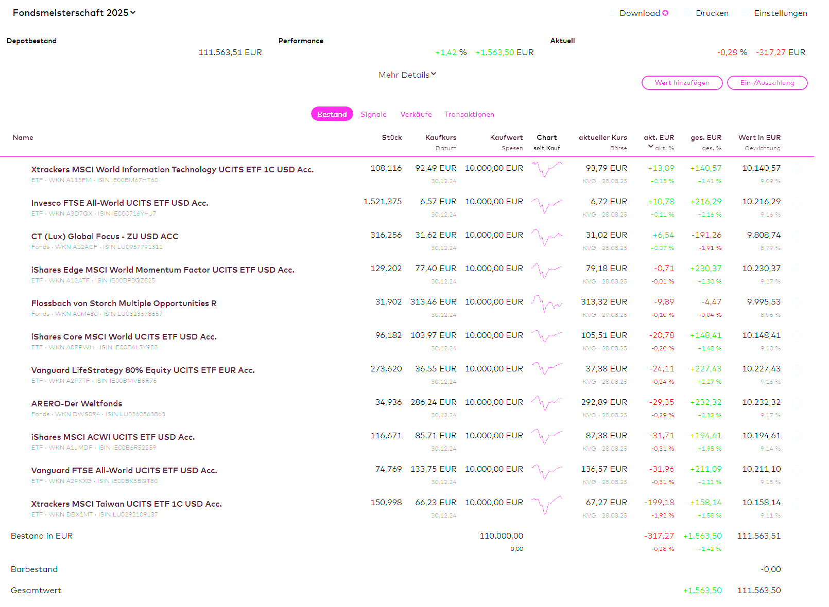Switch to the Signale tab
Viewport: 829px width, 607px height.
pos(373,114)
